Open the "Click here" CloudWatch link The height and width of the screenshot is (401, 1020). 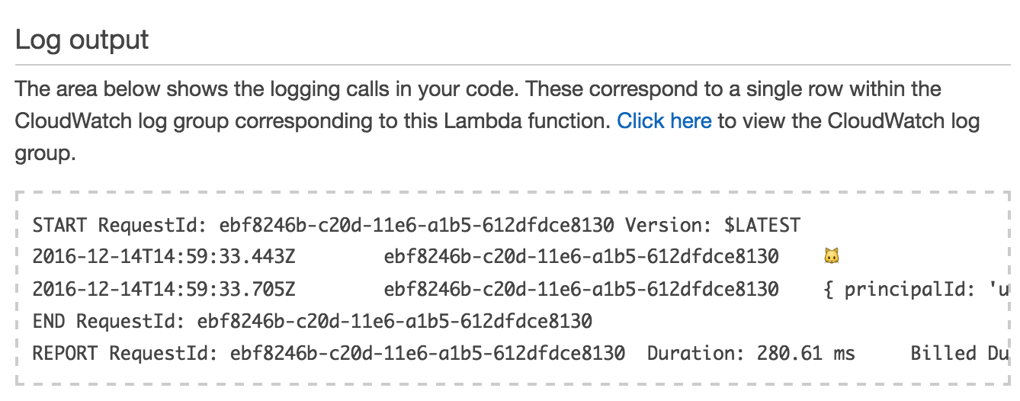click(x=664, y=121)
